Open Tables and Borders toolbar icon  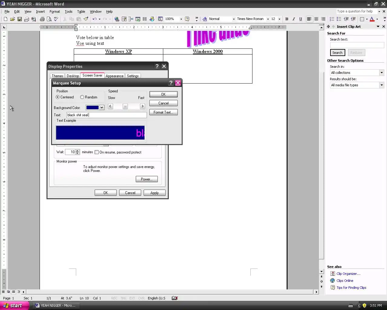pos(124,19)
